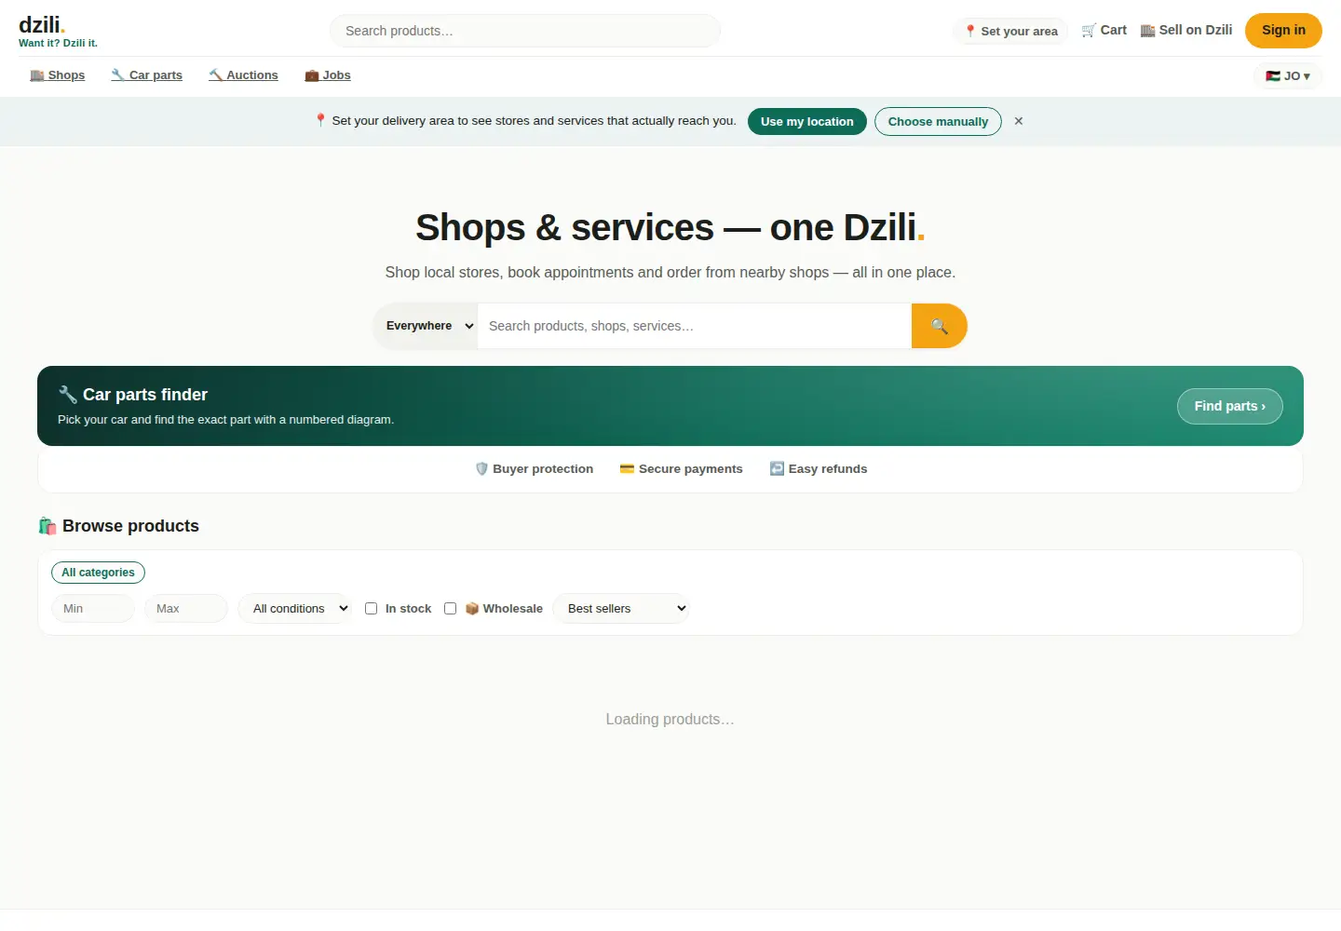Click Choose manually button
Screen dimensions: 1341x931
coord(938,122)
